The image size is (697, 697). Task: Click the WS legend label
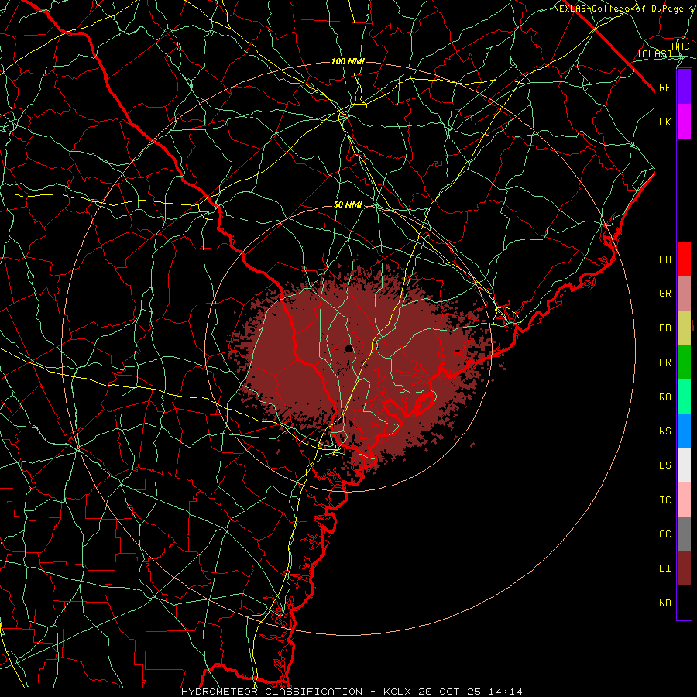click(665, 431)
